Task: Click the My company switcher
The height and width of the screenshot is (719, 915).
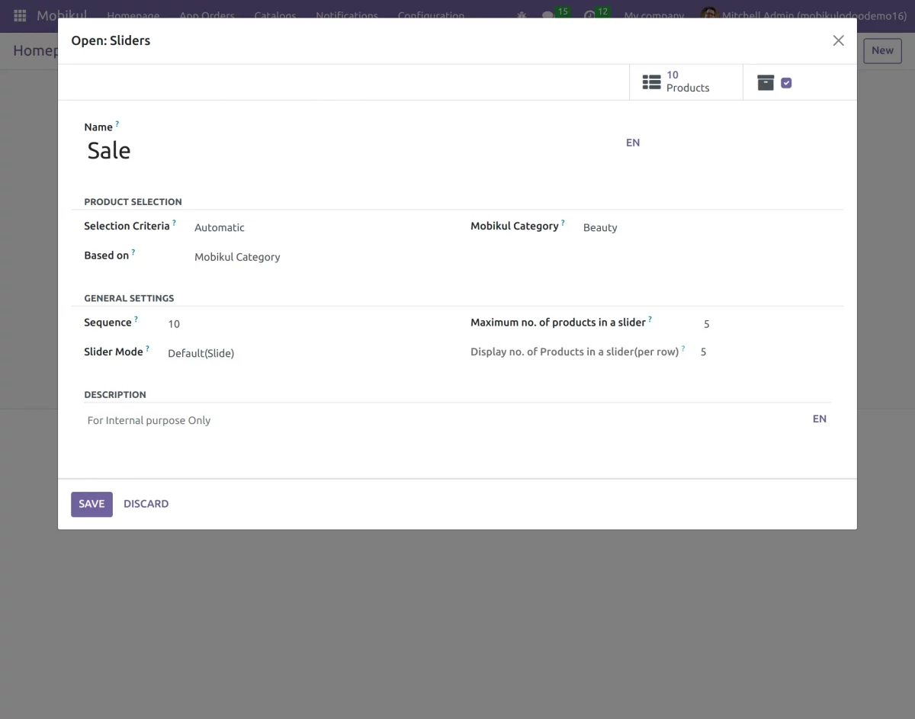Action: [x=654, y=15]
